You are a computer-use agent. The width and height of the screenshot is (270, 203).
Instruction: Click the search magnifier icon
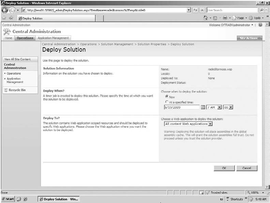tap(261, 10)
